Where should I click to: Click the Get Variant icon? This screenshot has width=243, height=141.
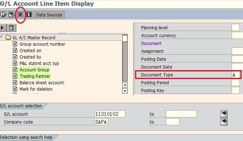[11, 15]
